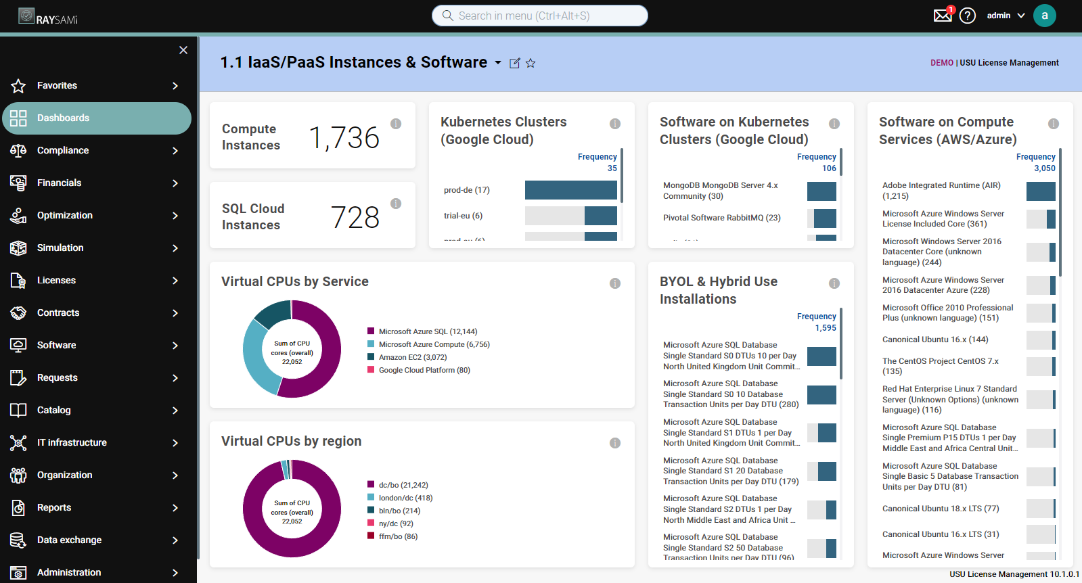
Task: Click the prod-de (17) cluster bar
Action: (571, 190)
